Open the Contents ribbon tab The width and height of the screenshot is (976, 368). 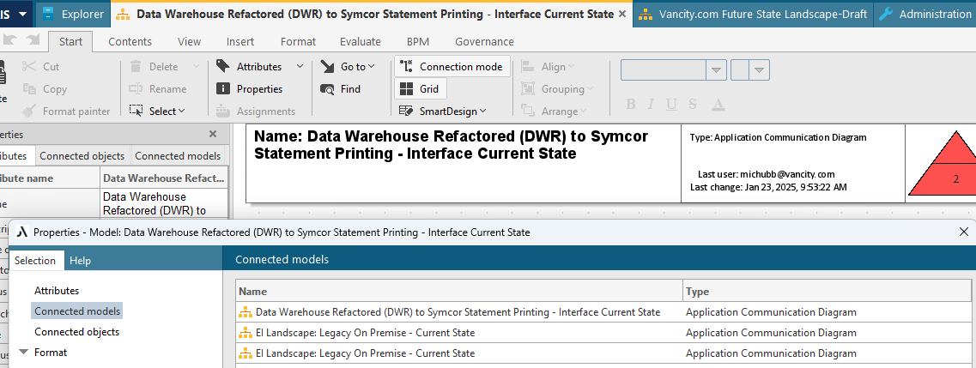pyautogui.click(x=130, y=42)
